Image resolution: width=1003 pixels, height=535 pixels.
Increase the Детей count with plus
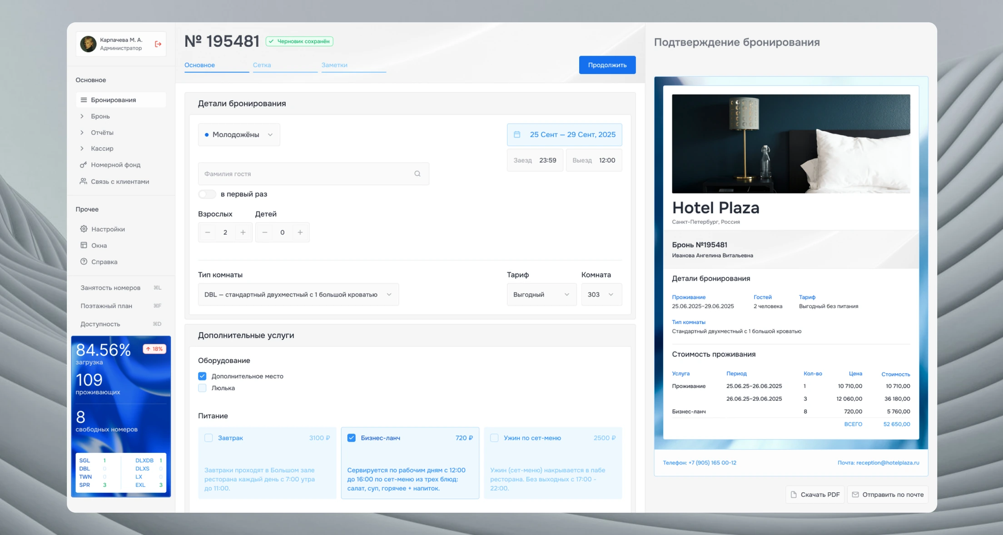(300, 233)
